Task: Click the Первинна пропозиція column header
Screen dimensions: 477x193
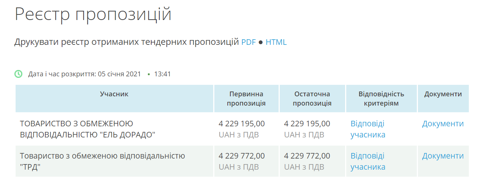Action: pyautogui.click(x=246, y=99)
